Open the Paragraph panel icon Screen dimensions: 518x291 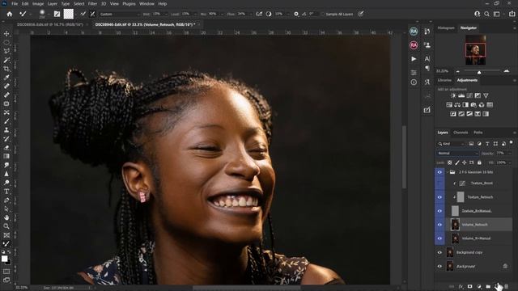pos(427,68)
